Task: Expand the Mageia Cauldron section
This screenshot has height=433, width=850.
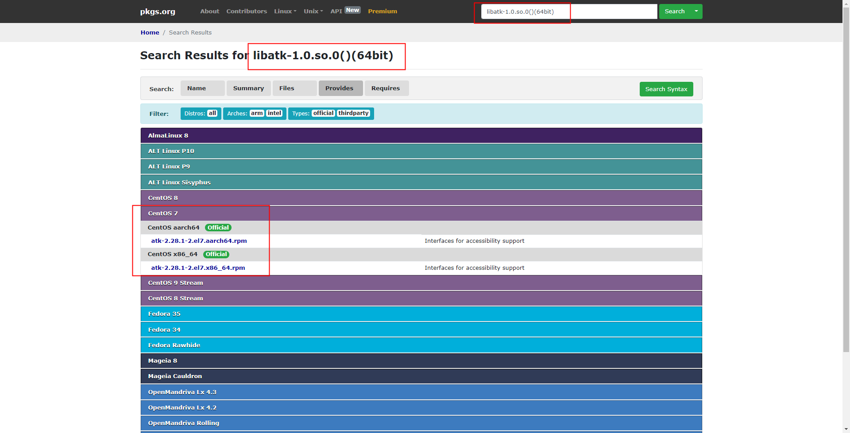Action: 421,376
